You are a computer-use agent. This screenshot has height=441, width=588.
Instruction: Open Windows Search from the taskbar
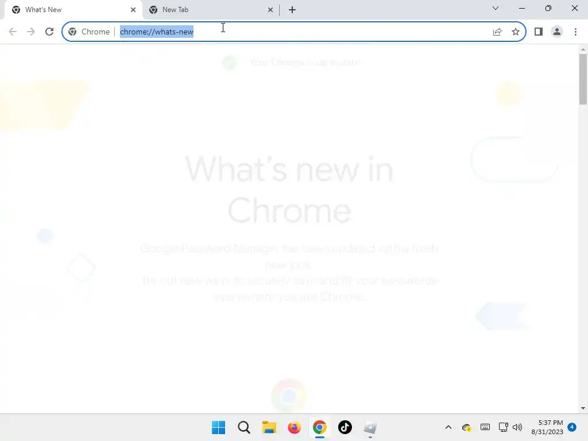point(243,427)
